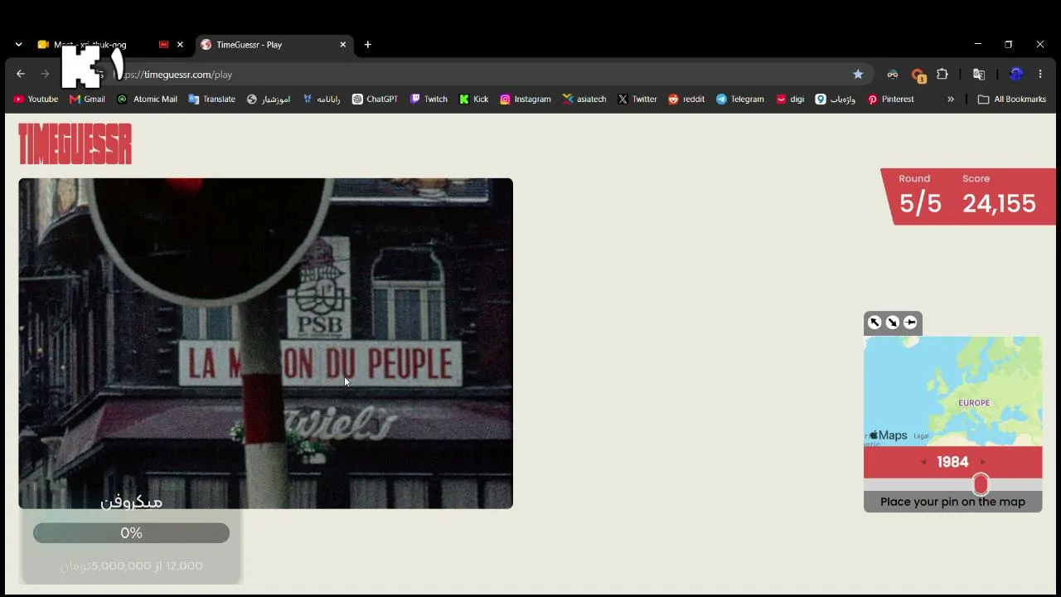Increase the year with the right arrow
The width and height of the screenshot is (1061, 597).
pos(983,463)
